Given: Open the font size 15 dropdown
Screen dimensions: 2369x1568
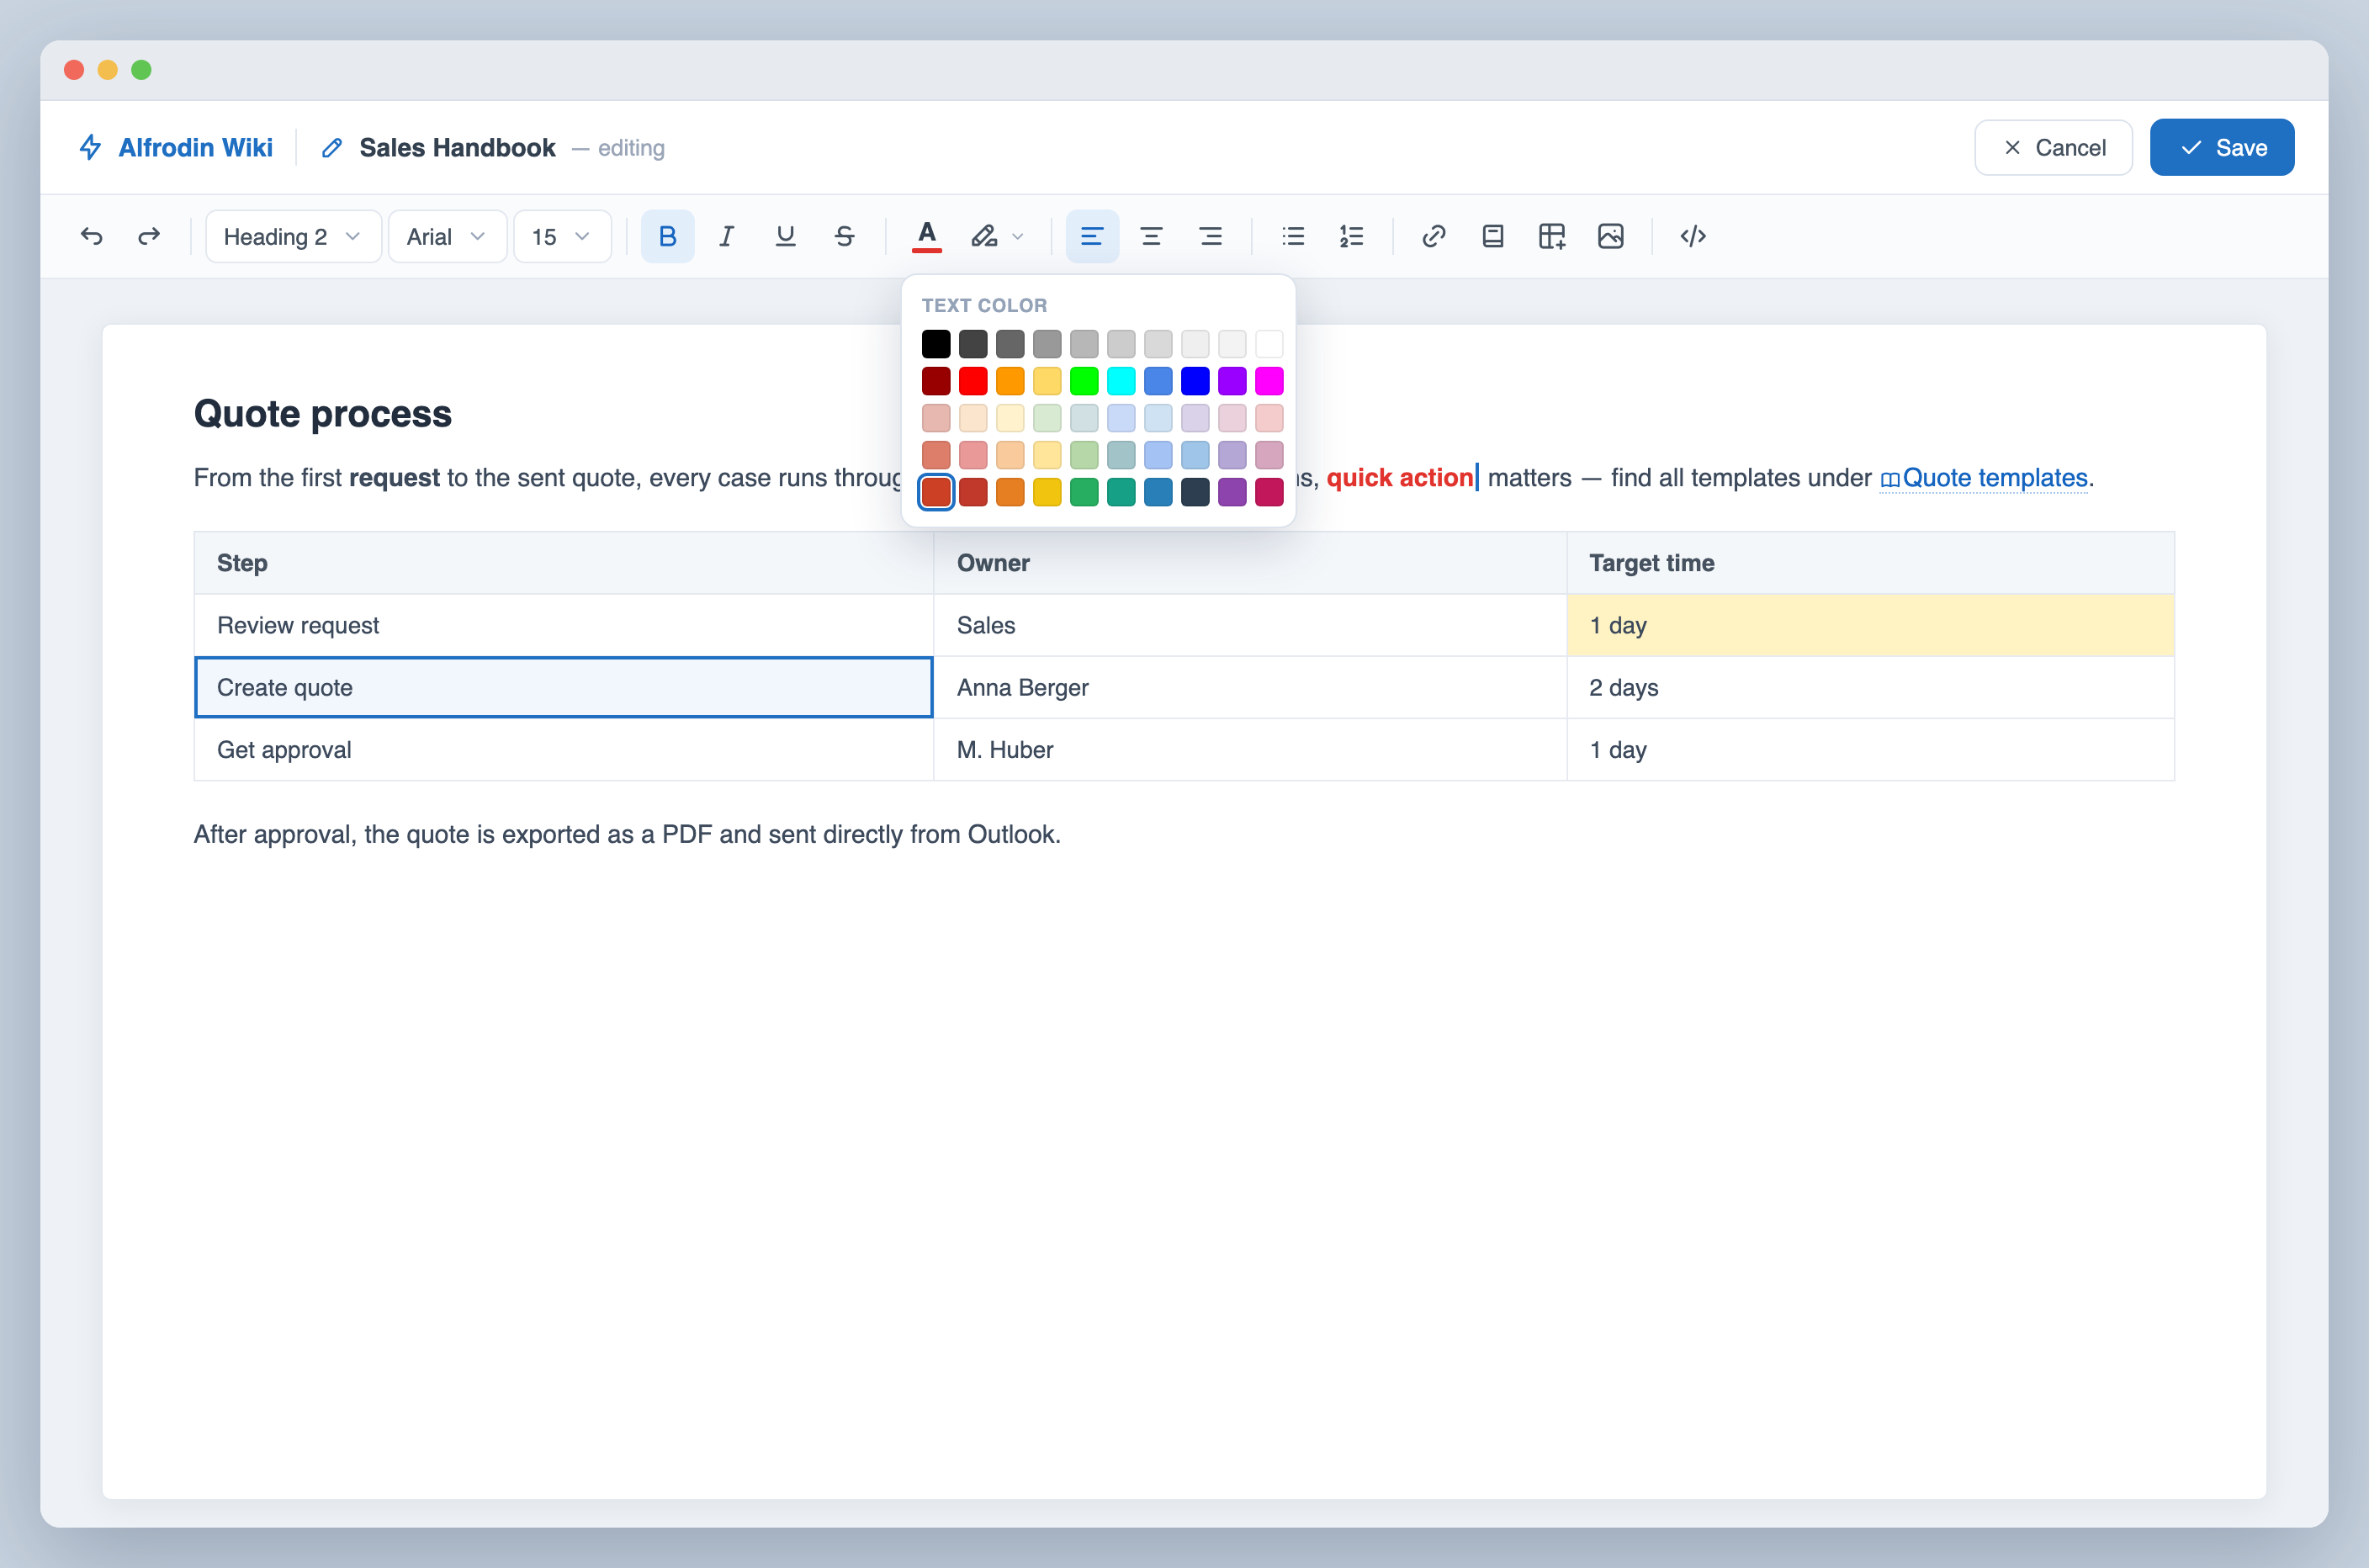Looking at the screenshot, I should (562, 236).
